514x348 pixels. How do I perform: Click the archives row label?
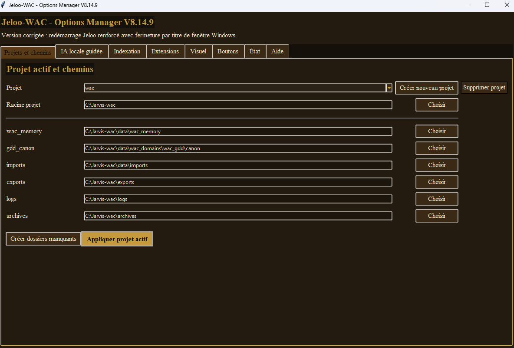[17, 216]
